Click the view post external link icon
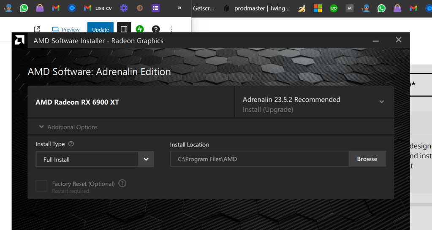432x230 pixels. coord(37,29)
